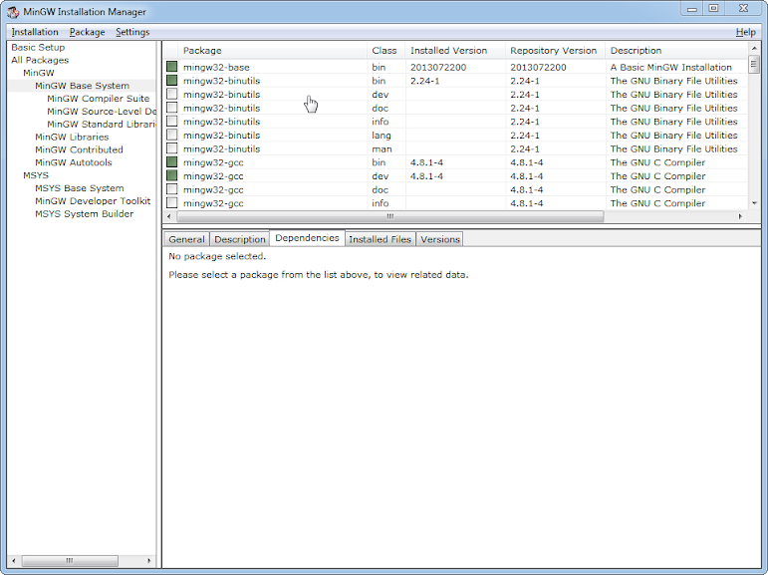768x575 pixels.
Task: Select MinGW Autotools category
Action: point(74,162)
